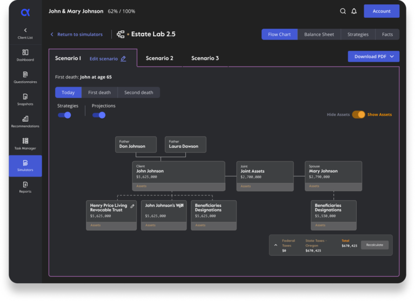Toggle the Strategies switch
This screenshot has width=415, height=301.
[x=65, y=115]
